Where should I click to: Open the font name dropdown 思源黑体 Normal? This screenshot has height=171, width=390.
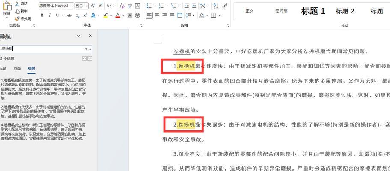pyautogui.click(x=72, y=6)
